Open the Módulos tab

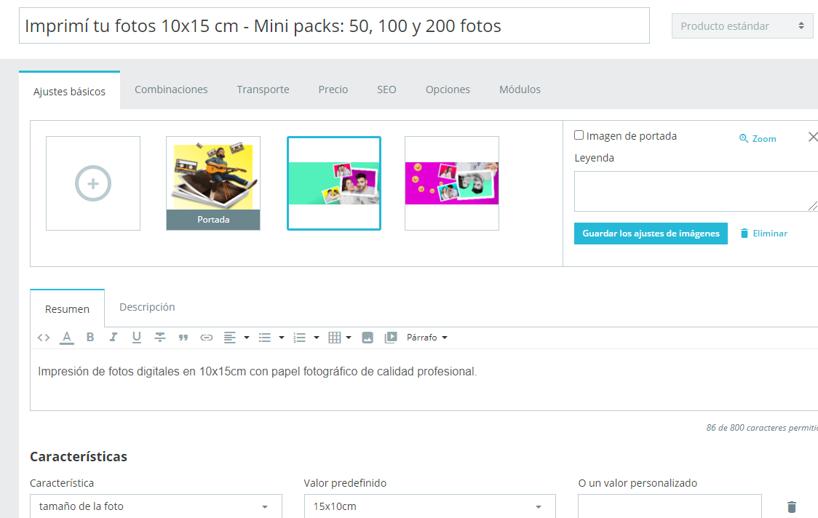click(x=520, y=89)
